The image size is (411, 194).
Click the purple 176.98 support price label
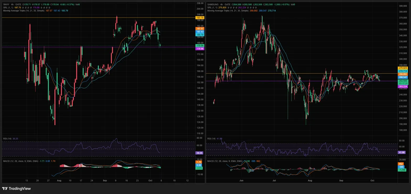click(x=200, y=49)
